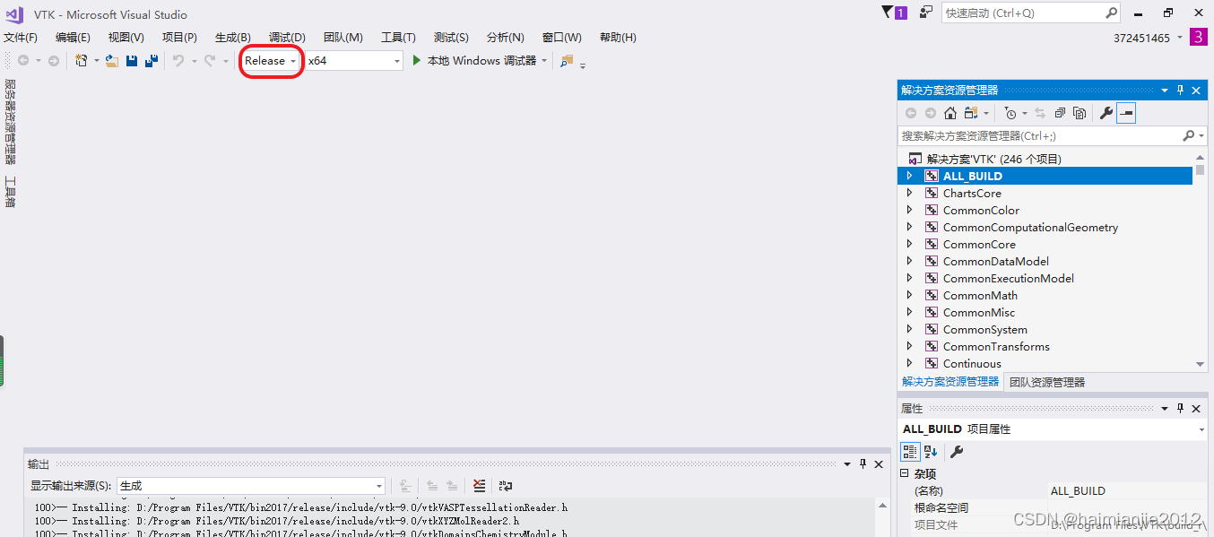Open Properties wrench in Solution Explorer toolbar
Viewport: 1214px width, 537px height.
coord(1106,113)
